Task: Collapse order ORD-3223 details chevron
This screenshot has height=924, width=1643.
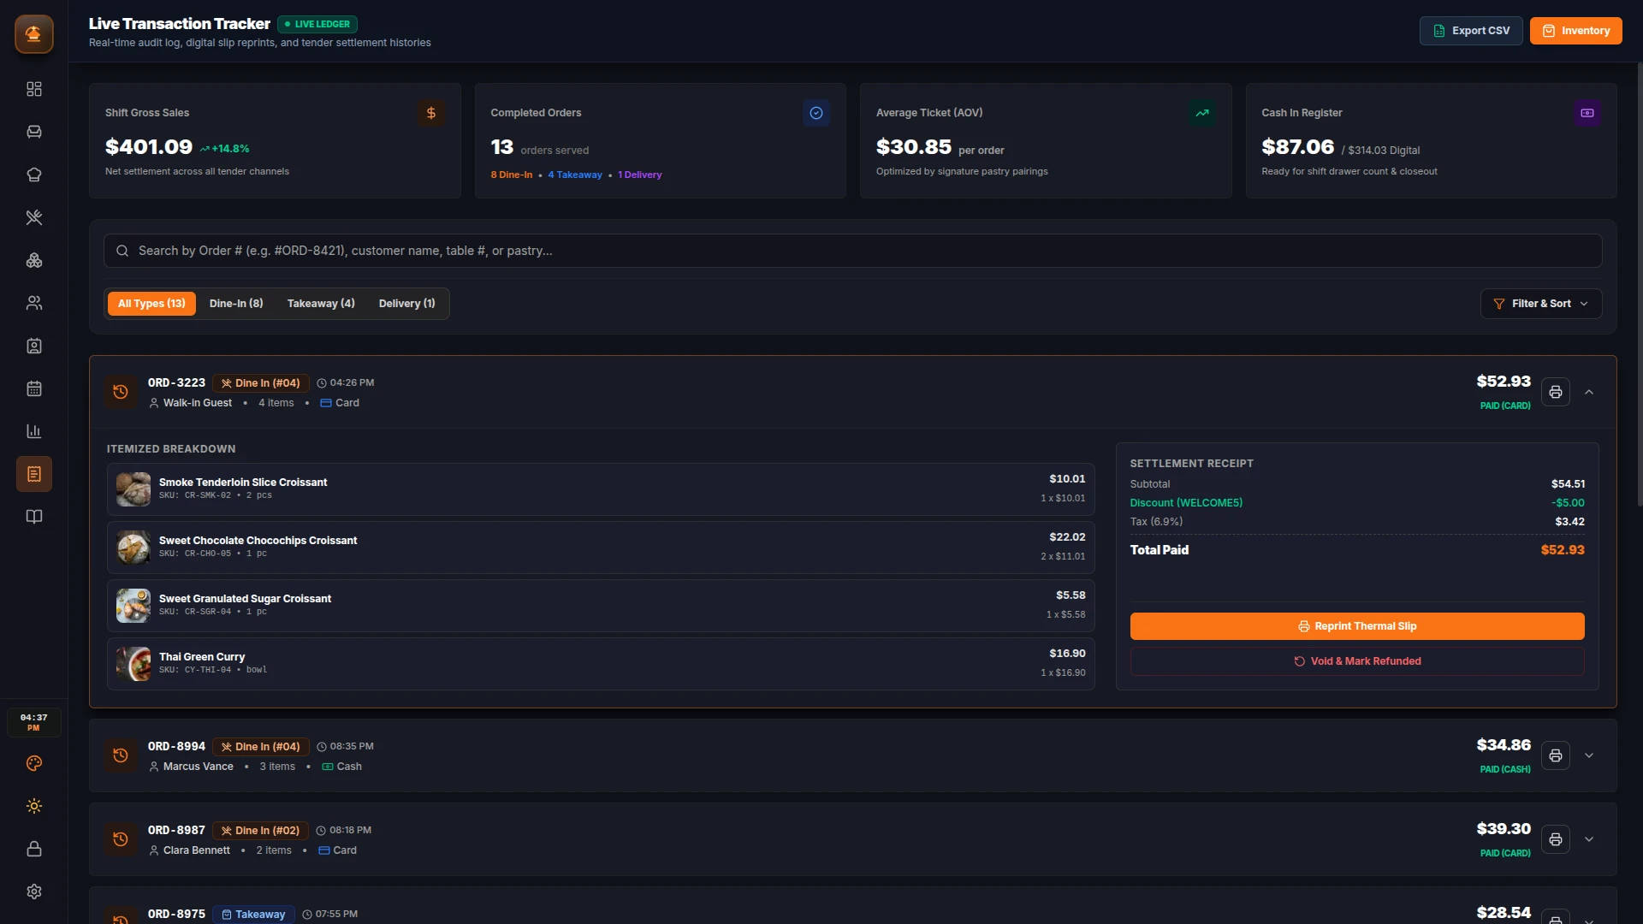Action: click(1589, 392)
